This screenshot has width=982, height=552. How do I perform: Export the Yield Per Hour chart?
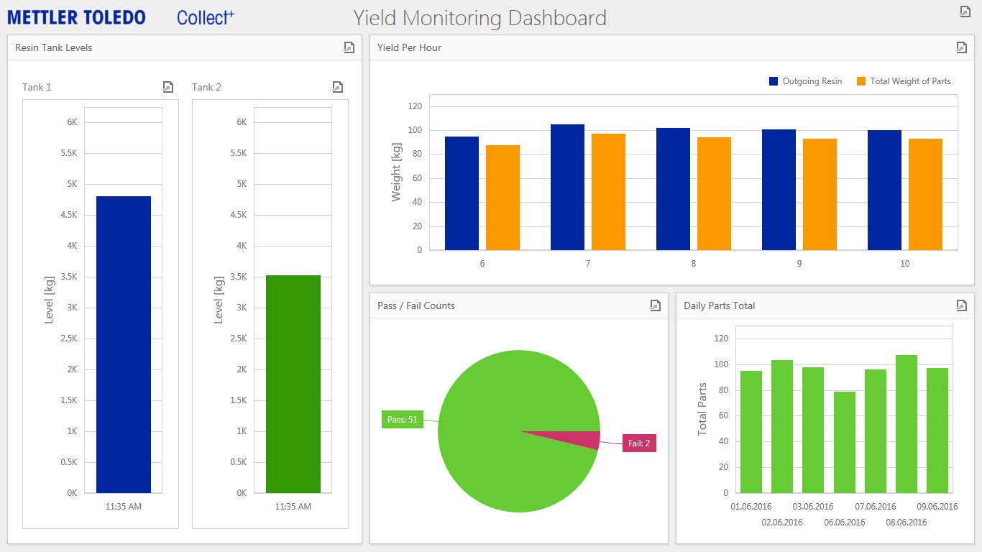click(x=961, y=47)
